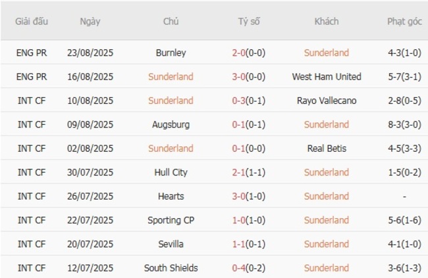Click the 'Giải đấu' column header
Image resolution: width=428 pixels, height=278 pixels.
[32, 21]
